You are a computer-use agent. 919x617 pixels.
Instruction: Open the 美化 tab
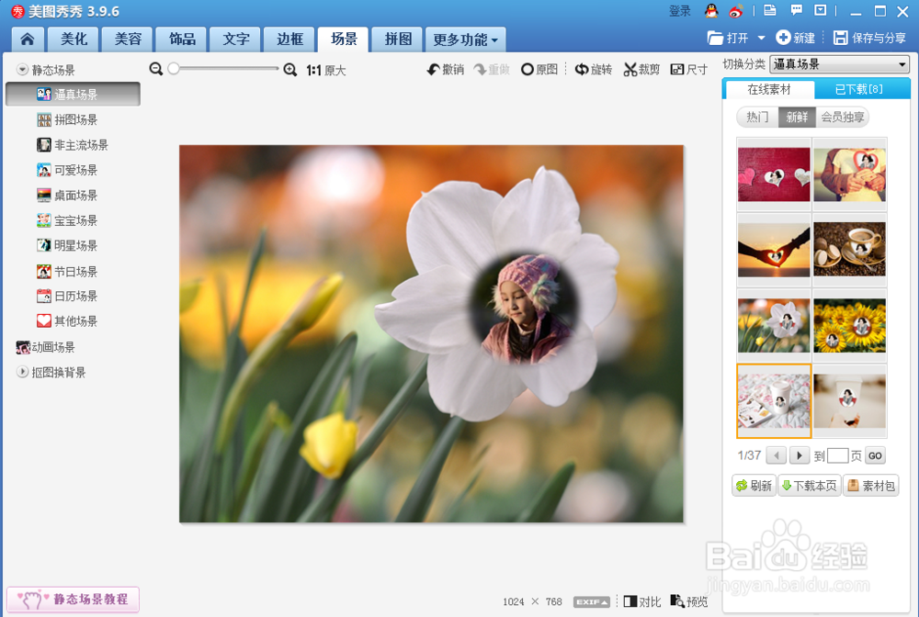74,39
